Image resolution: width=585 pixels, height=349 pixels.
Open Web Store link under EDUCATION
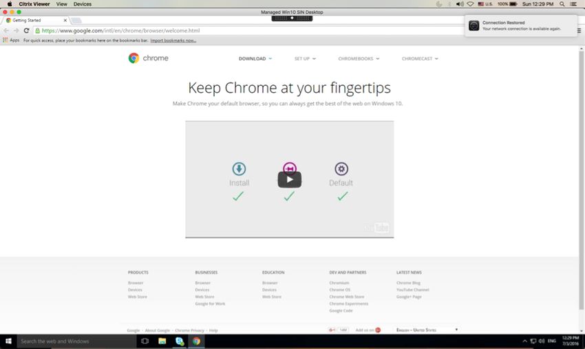tap(272, 297)
